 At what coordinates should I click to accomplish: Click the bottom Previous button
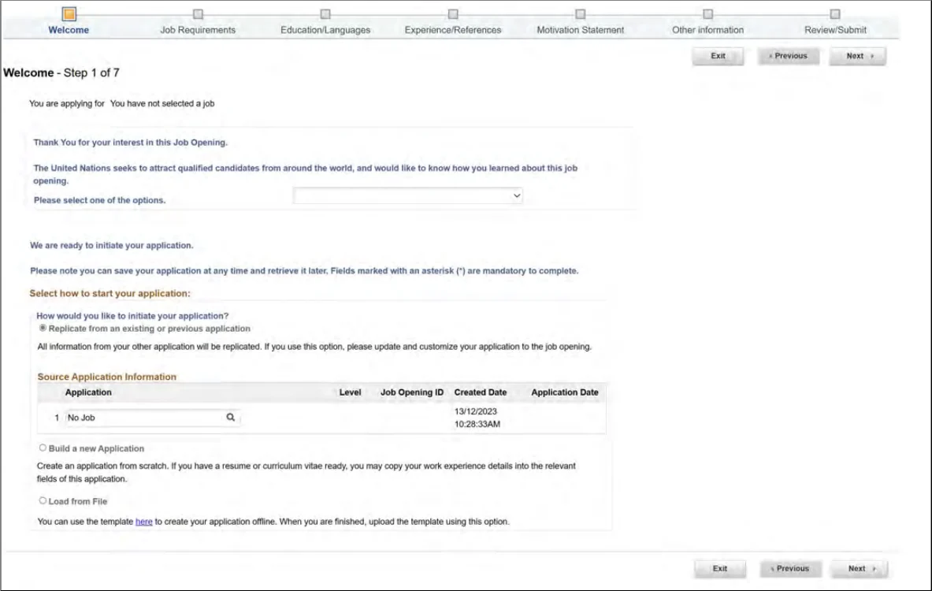point(790,568)
